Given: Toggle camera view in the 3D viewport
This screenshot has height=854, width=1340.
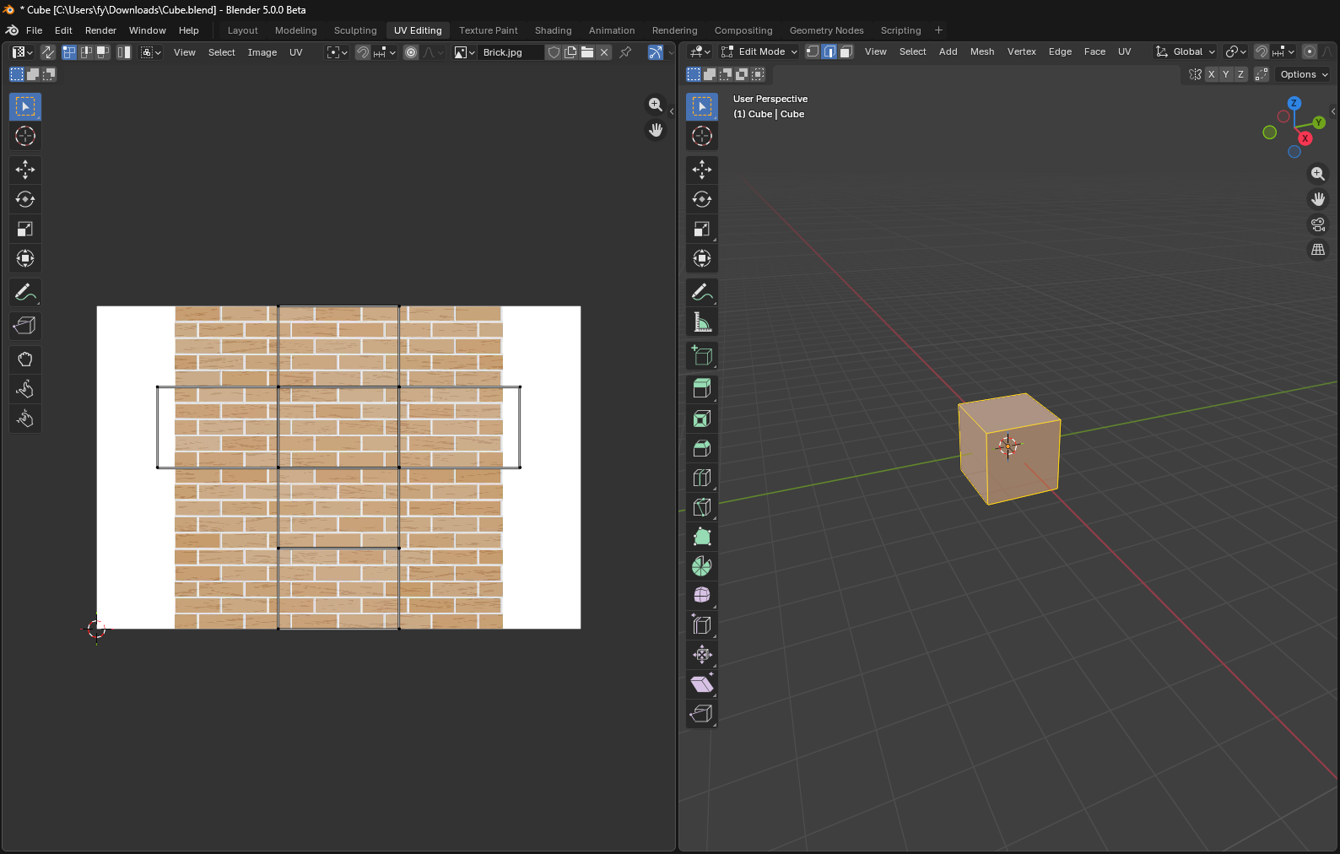Looking at the screenshot, I should click(x=1317, y=224).
